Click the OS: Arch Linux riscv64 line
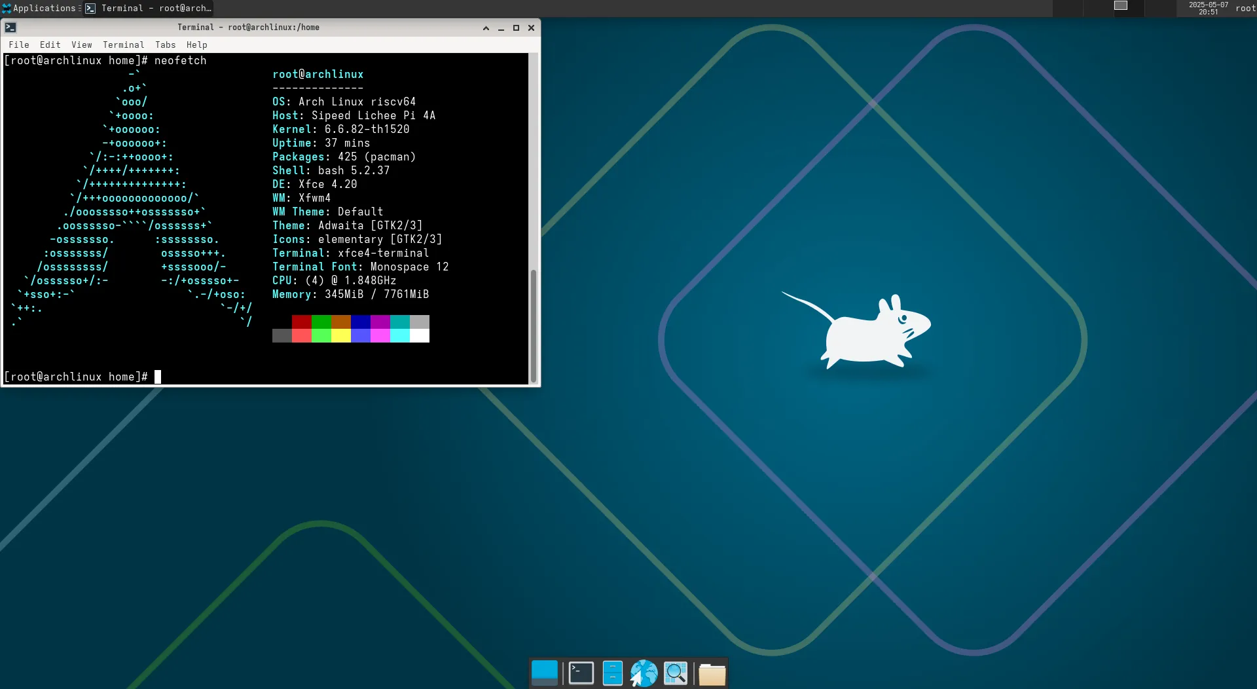Image resolution: width=1257 pixels, height=689 pixels. (x=344, y=102)
